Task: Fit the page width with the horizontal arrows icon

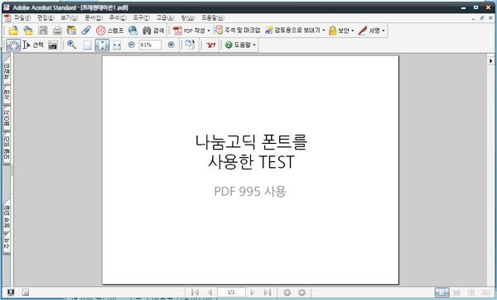Action: 117,45
